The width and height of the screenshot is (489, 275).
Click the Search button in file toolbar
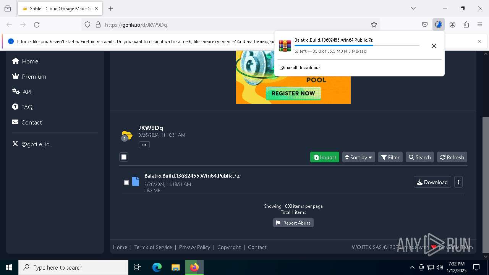click(x=420, y=157)
